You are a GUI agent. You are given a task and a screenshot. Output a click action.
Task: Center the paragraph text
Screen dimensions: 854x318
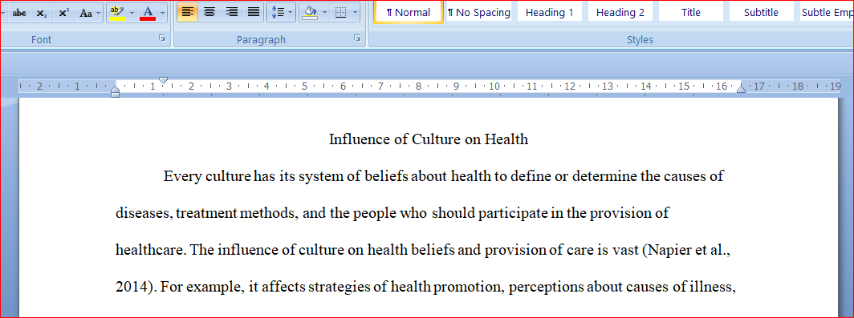coord(209,12)
